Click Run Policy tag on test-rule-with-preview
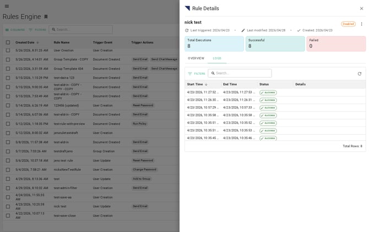The image size is (369, 232). click(x=139, y=124)
